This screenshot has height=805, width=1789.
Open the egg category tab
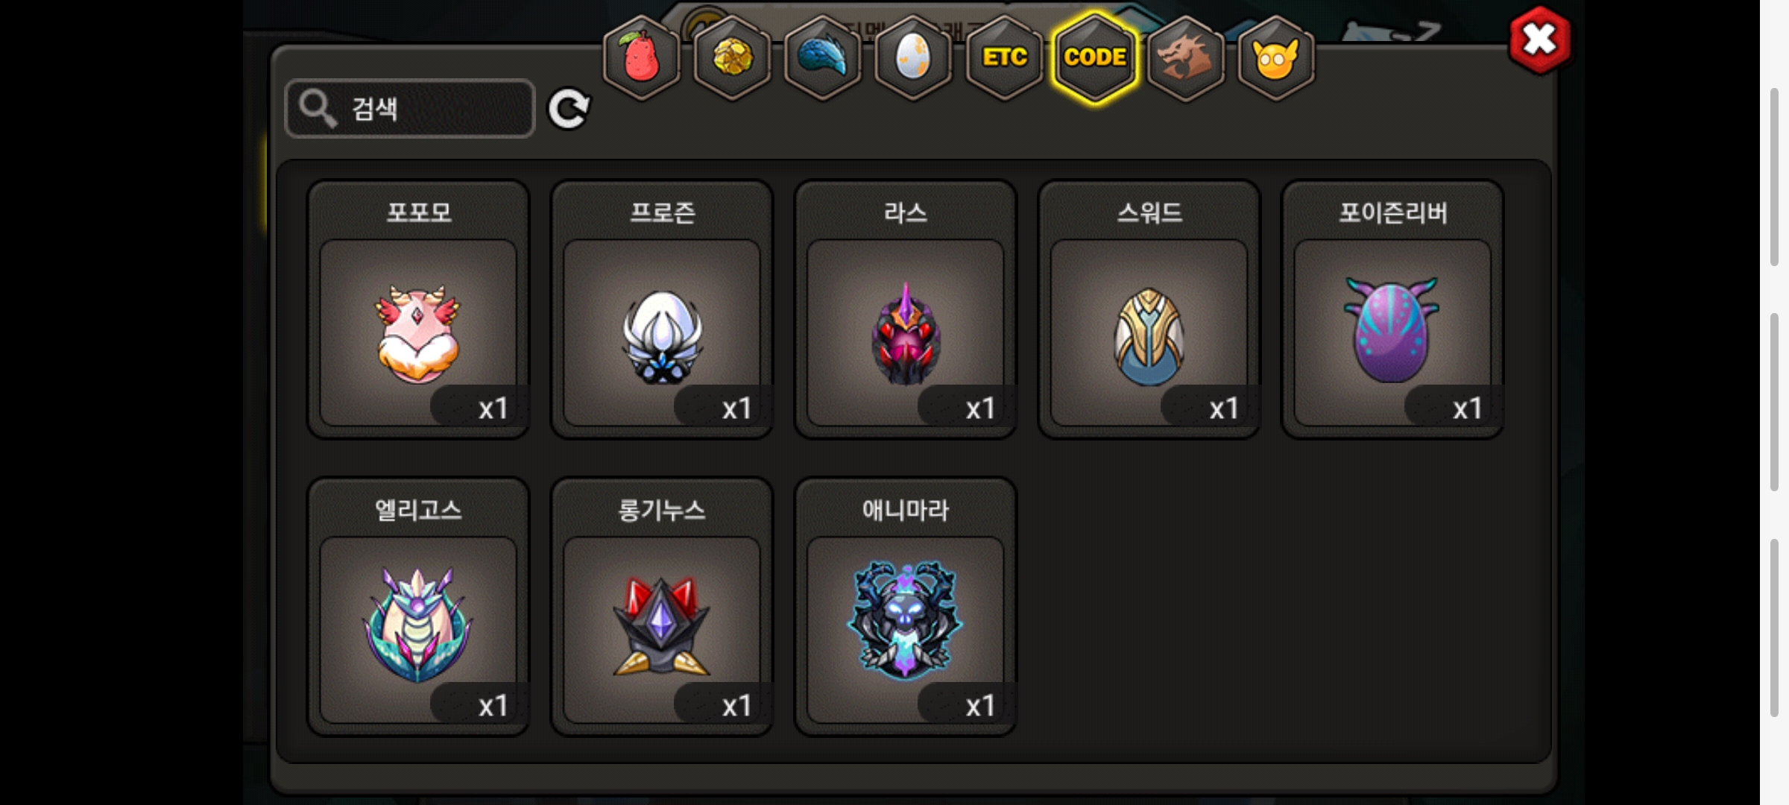(913, 58)
